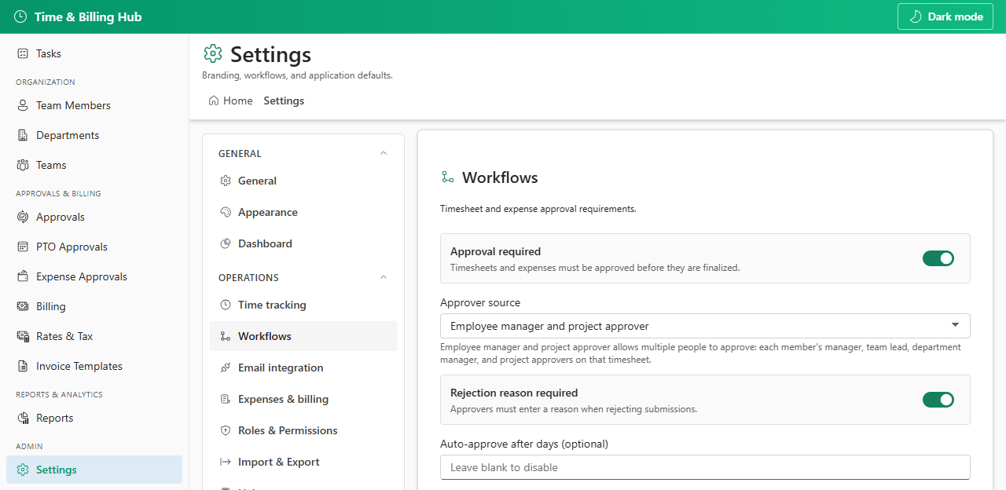Open Expense Approvals page
Image resolution: width=1006 pixels, height=490 pixels.
pyautogui.click(x=94, y=276)
